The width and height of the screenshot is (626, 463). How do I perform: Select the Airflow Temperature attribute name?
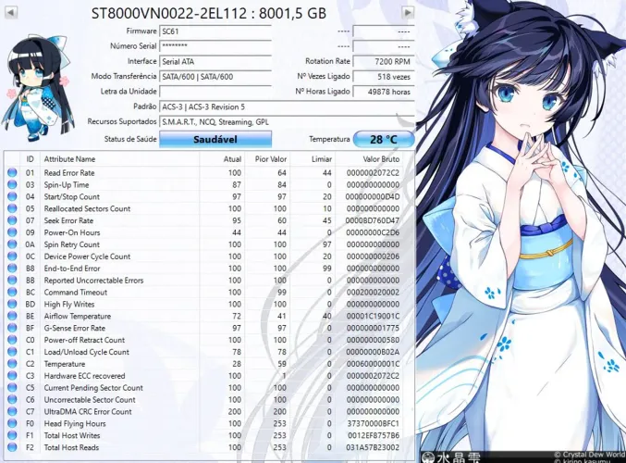[x=78, y=317]
